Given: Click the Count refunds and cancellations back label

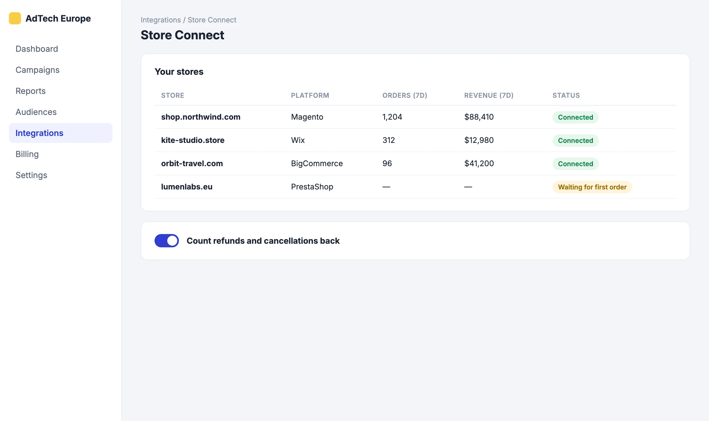Looking at the screenshot, I should (x=263, y=241).
